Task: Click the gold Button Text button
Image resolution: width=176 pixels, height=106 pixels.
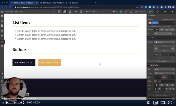Action: coord(50,62)
